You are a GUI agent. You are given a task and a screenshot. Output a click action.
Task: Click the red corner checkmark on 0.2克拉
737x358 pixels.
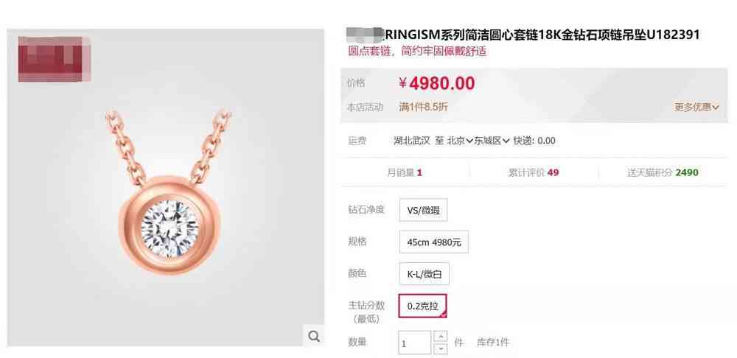click(x=443, y=315)
